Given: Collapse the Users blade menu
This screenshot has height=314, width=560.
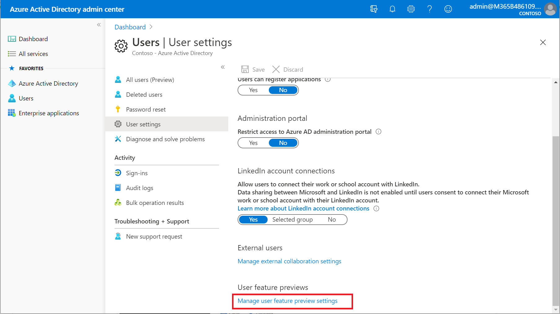Looking at the screenshot, I should pos(223,67).
